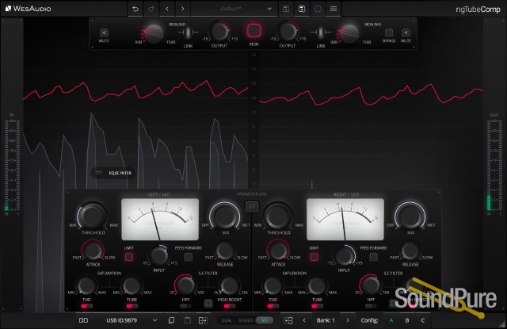Click the left OUTPUT knob

219,32
